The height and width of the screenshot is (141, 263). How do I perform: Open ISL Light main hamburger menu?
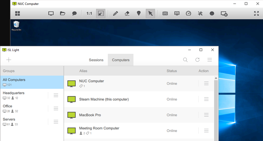(x=210, y=60)
